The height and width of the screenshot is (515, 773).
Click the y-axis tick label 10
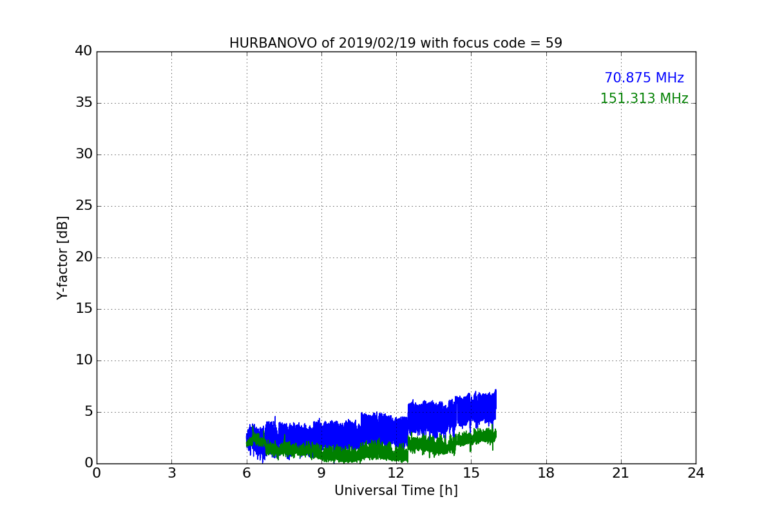point(84,360)
